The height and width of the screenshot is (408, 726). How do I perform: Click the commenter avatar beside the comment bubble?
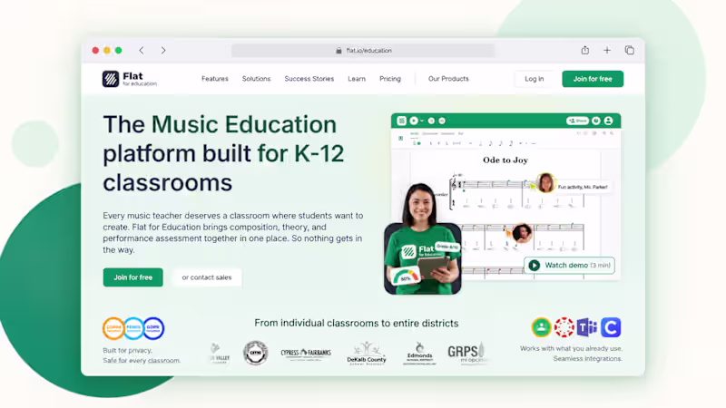click(x=546, y=183)
